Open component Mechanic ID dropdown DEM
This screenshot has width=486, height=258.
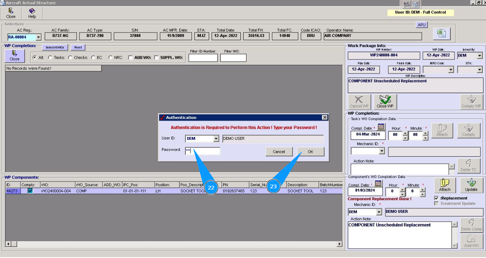click(x=379, y=212)
